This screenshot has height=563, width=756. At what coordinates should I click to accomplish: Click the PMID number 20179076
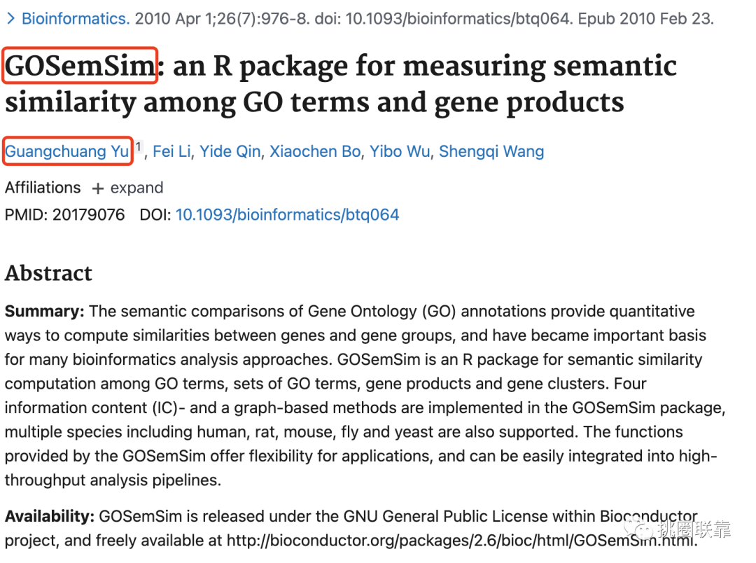coord(89,214)
